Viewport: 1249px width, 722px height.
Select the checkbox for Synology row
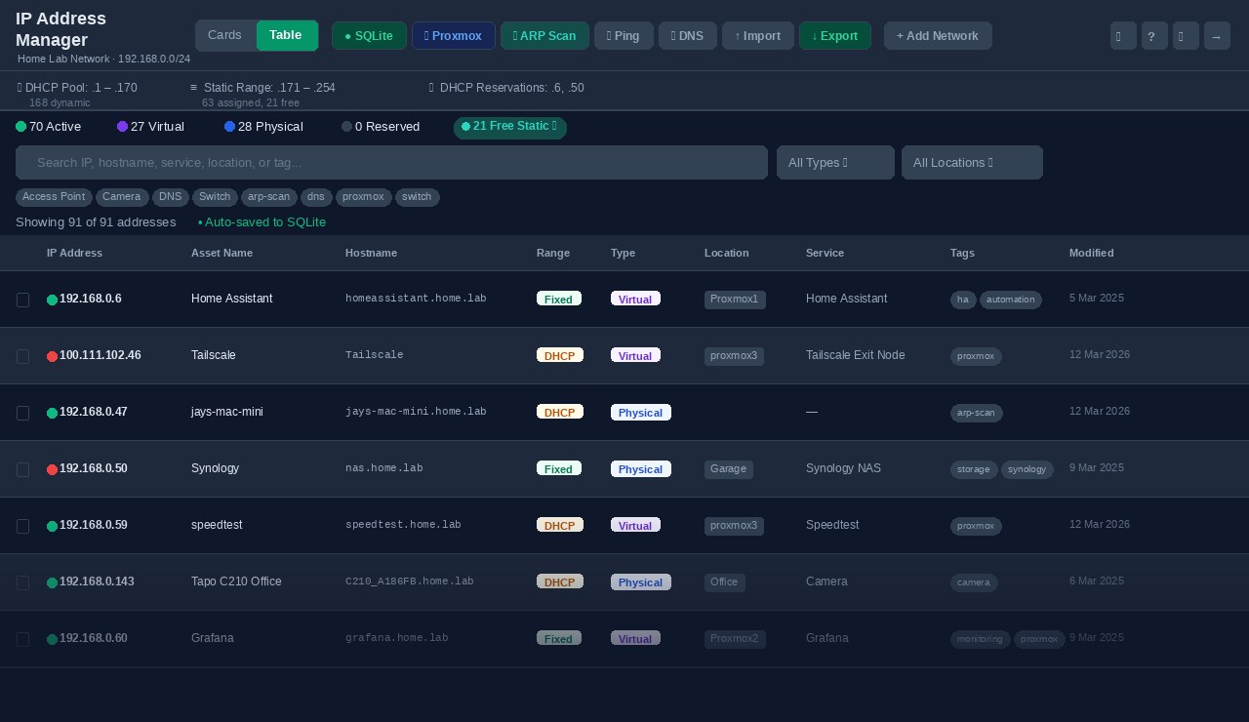22,469
